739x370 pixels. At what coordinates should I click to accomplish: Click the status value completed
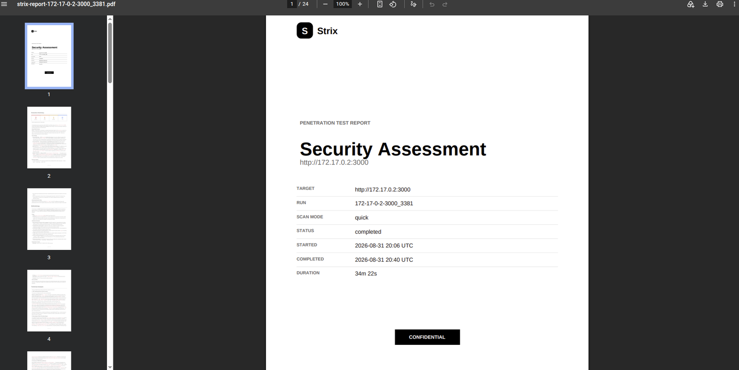(x=368, y=232)
